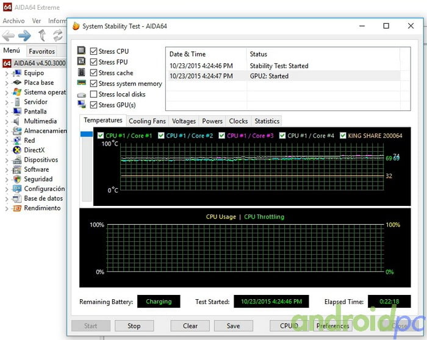Click the hard disk icon beside Stress local disks
Screen dimensions: 427x340
81,95
